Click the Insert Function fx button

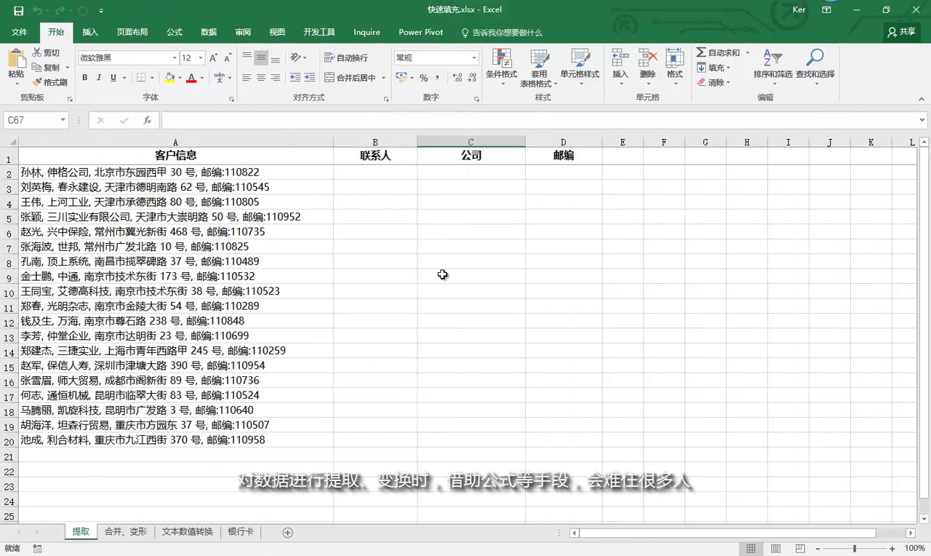click(147, 120)
